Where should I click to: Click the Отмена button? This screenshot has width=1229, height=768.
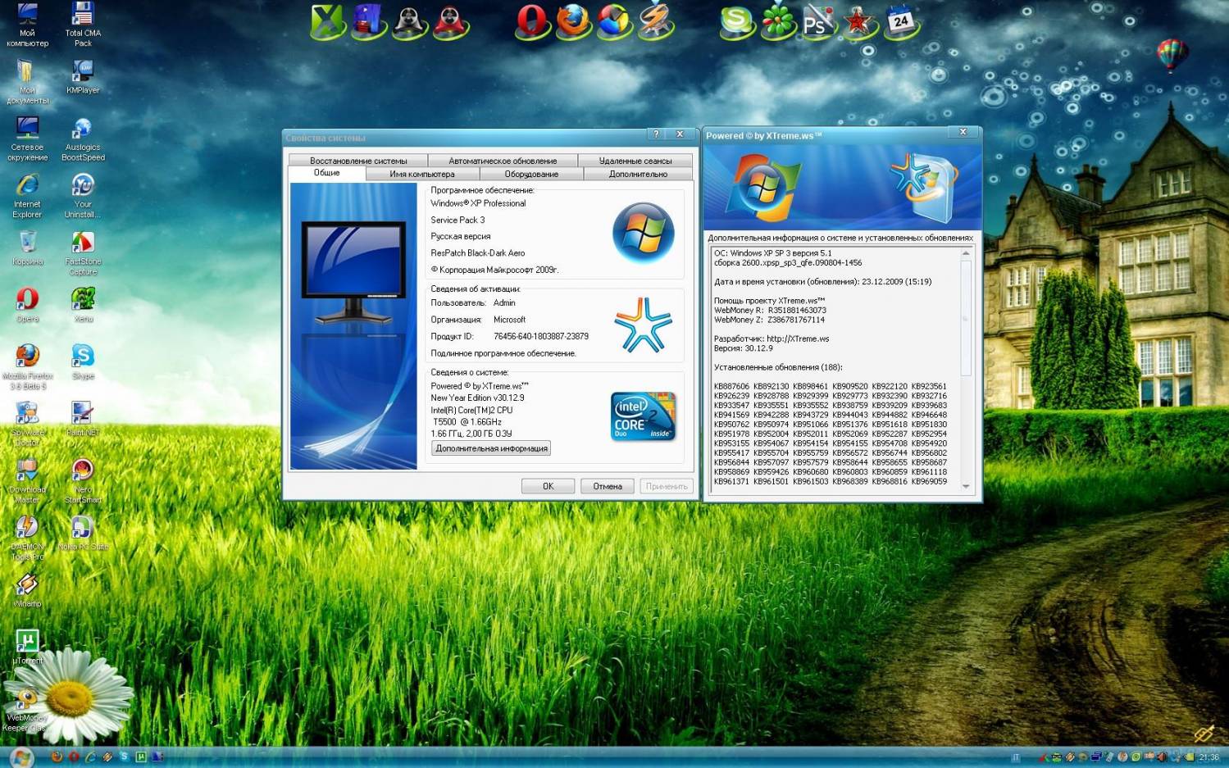click(608, 486)
